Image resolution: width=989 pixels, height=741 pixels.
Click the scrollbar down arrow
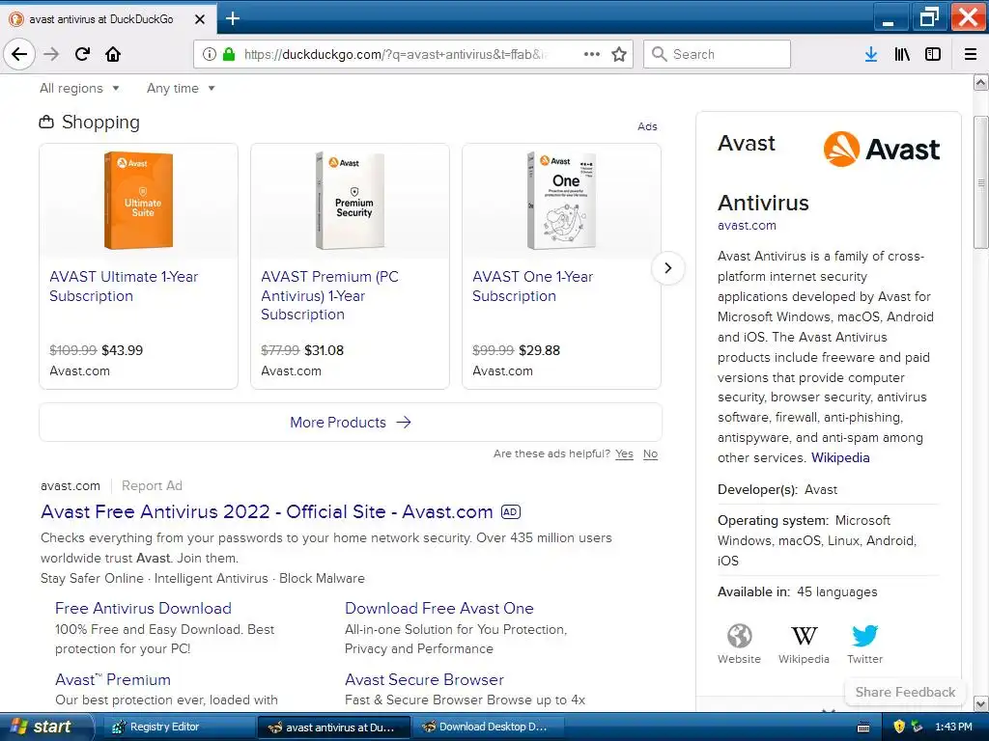tap(981, 703)
